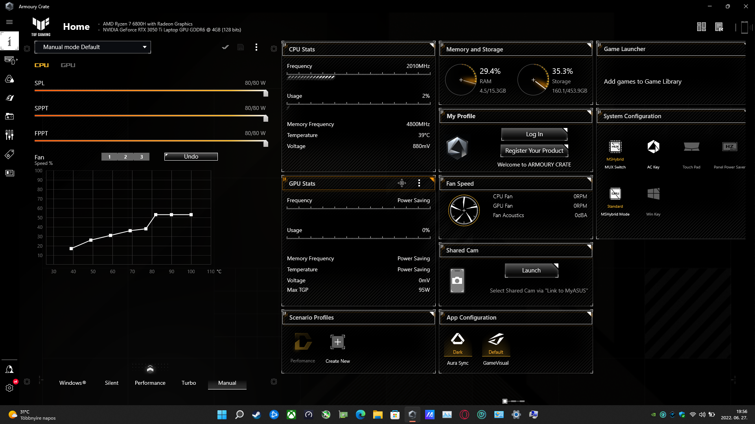This screenshot has height=424, width=755.
Task: Open the hamburger navigation menu
Action: pyautogui.click(x=9, y=22)
